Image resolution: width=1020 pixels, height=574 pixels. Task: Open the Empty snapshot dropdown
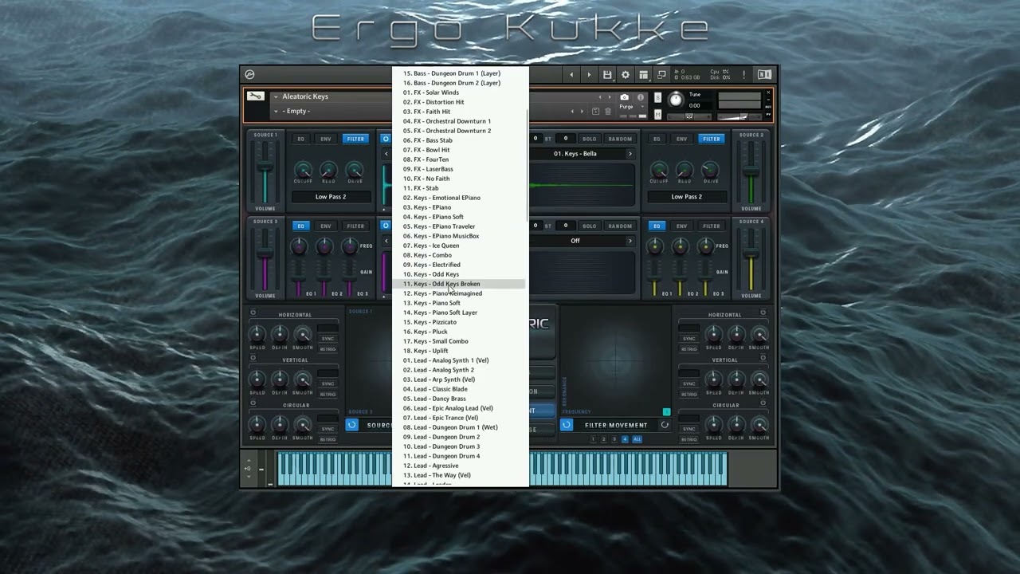(276, 111)
